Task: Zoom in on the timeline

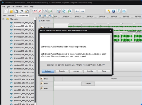Action: pyautogui.click(x=40, y=16)
